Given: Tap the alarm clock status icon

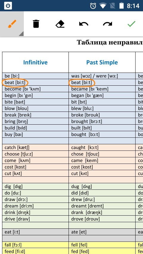Looking at the screenshot, I should [93, 6].
